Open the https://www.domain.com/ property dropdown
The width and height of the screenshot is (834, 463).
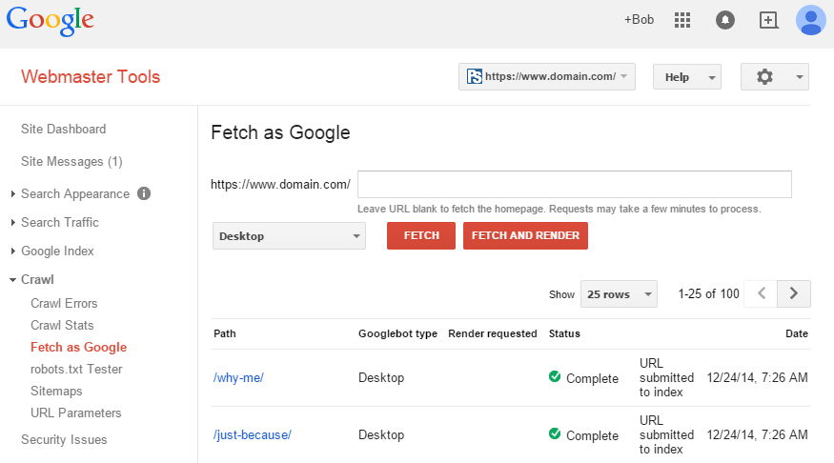click(x=547, y=77)
